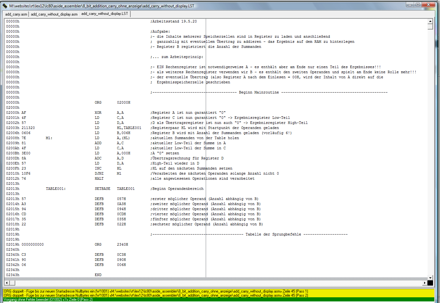Click the TABLE001: label in the listing

(55, 189)
